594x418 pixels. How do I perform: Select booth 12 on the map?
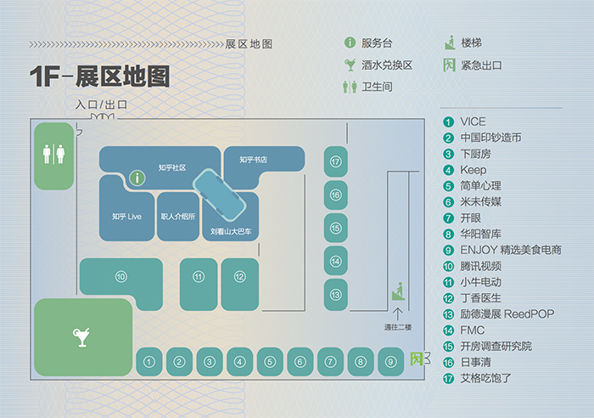[x=240, y=285]
